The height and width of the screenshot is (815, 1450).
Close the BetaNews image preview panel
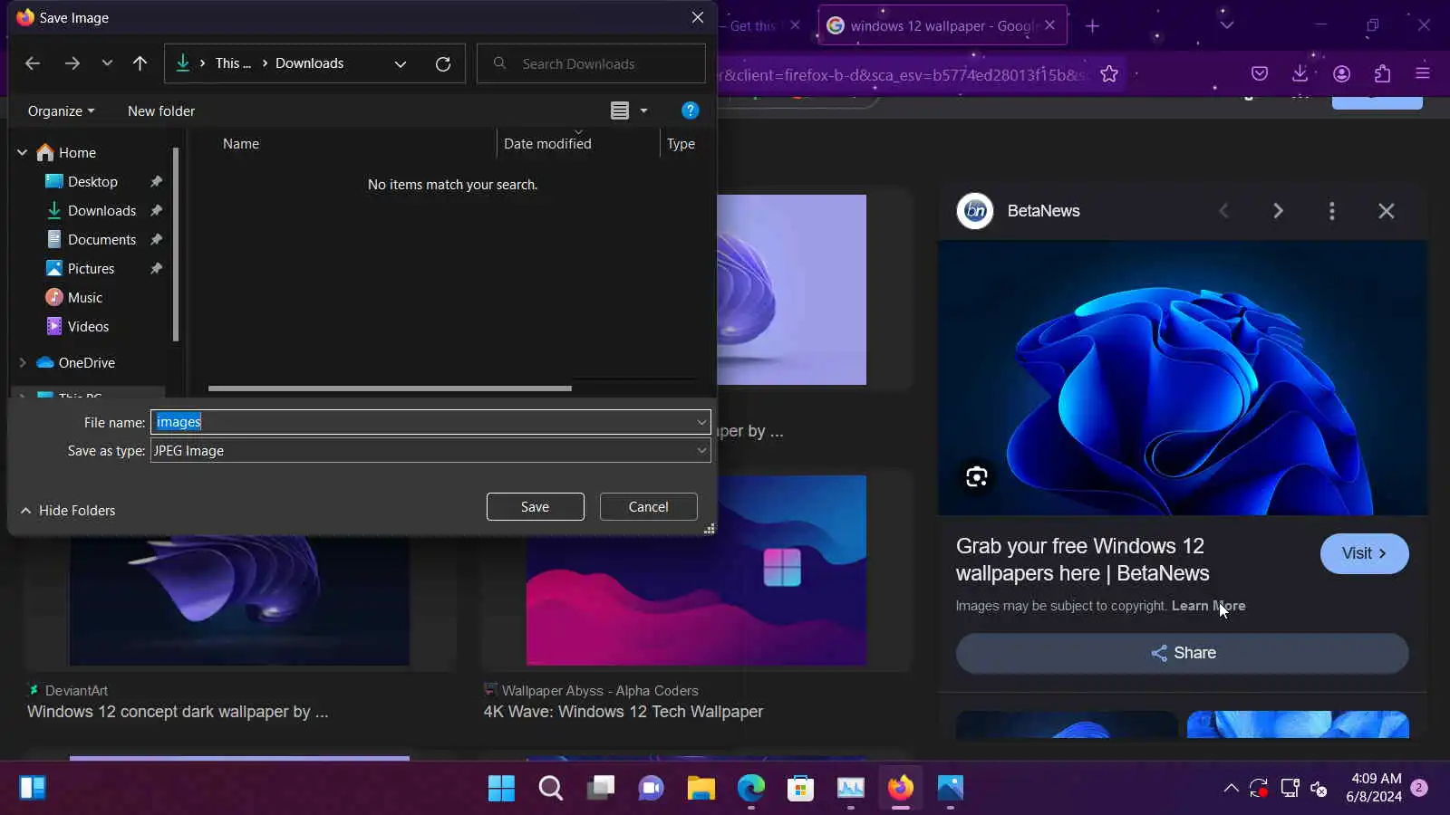(1387, 211)
